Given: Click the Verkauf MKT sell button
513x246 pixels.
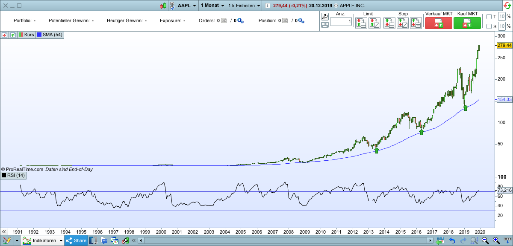Looking at the screenshot, I should 439,23.
